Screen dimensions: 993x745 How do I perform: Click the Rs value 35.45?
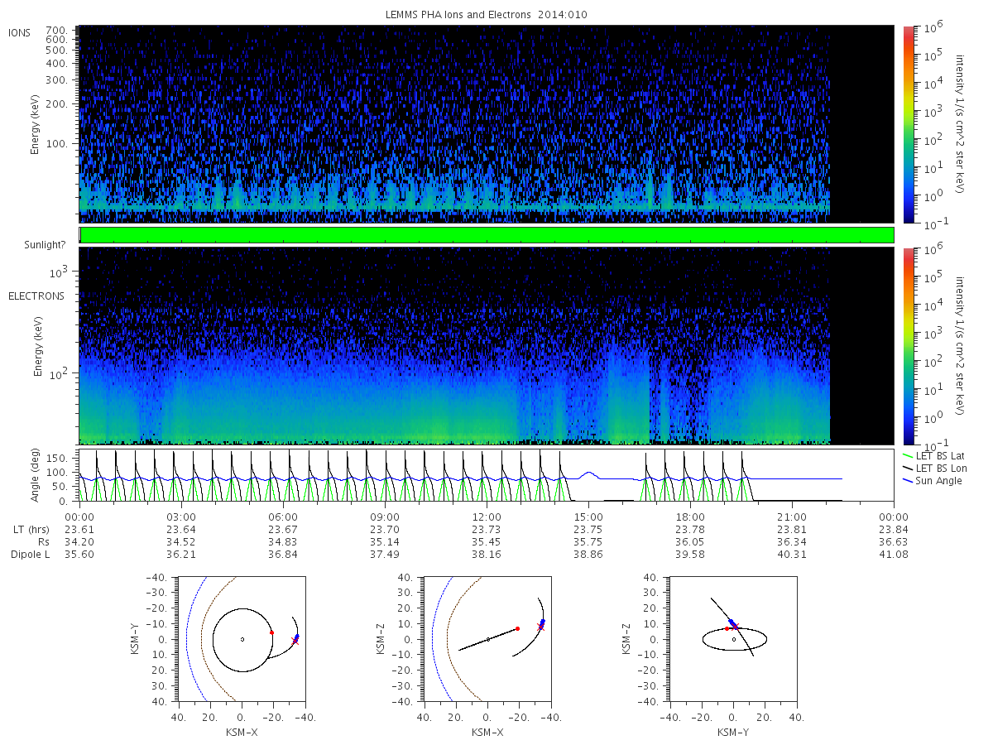487,542
